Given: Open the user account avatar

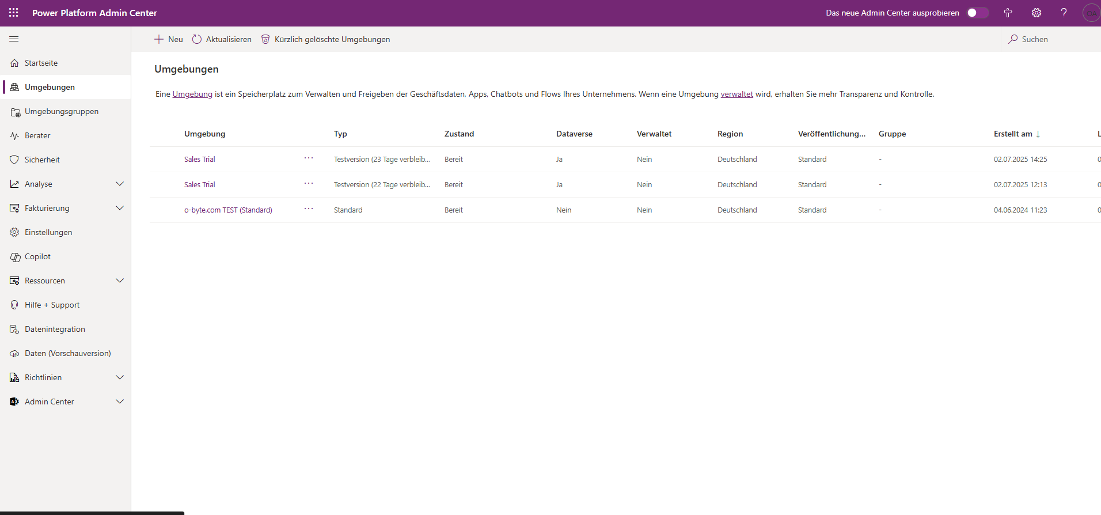Looking at the screenshot, I should (x=1091, y=13).
